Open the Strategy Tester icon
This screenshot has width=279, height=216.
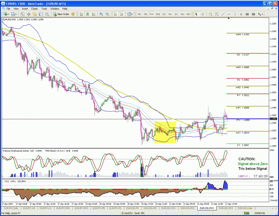(47, 14)
